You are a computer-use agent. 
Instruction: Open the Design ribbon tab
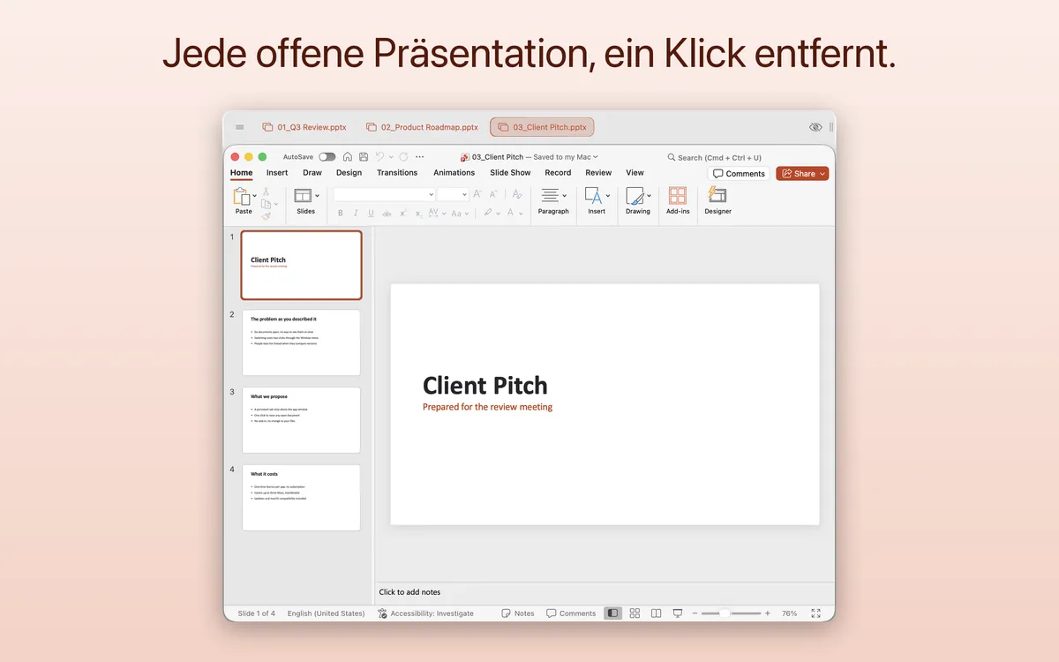[x=349, y=173]
